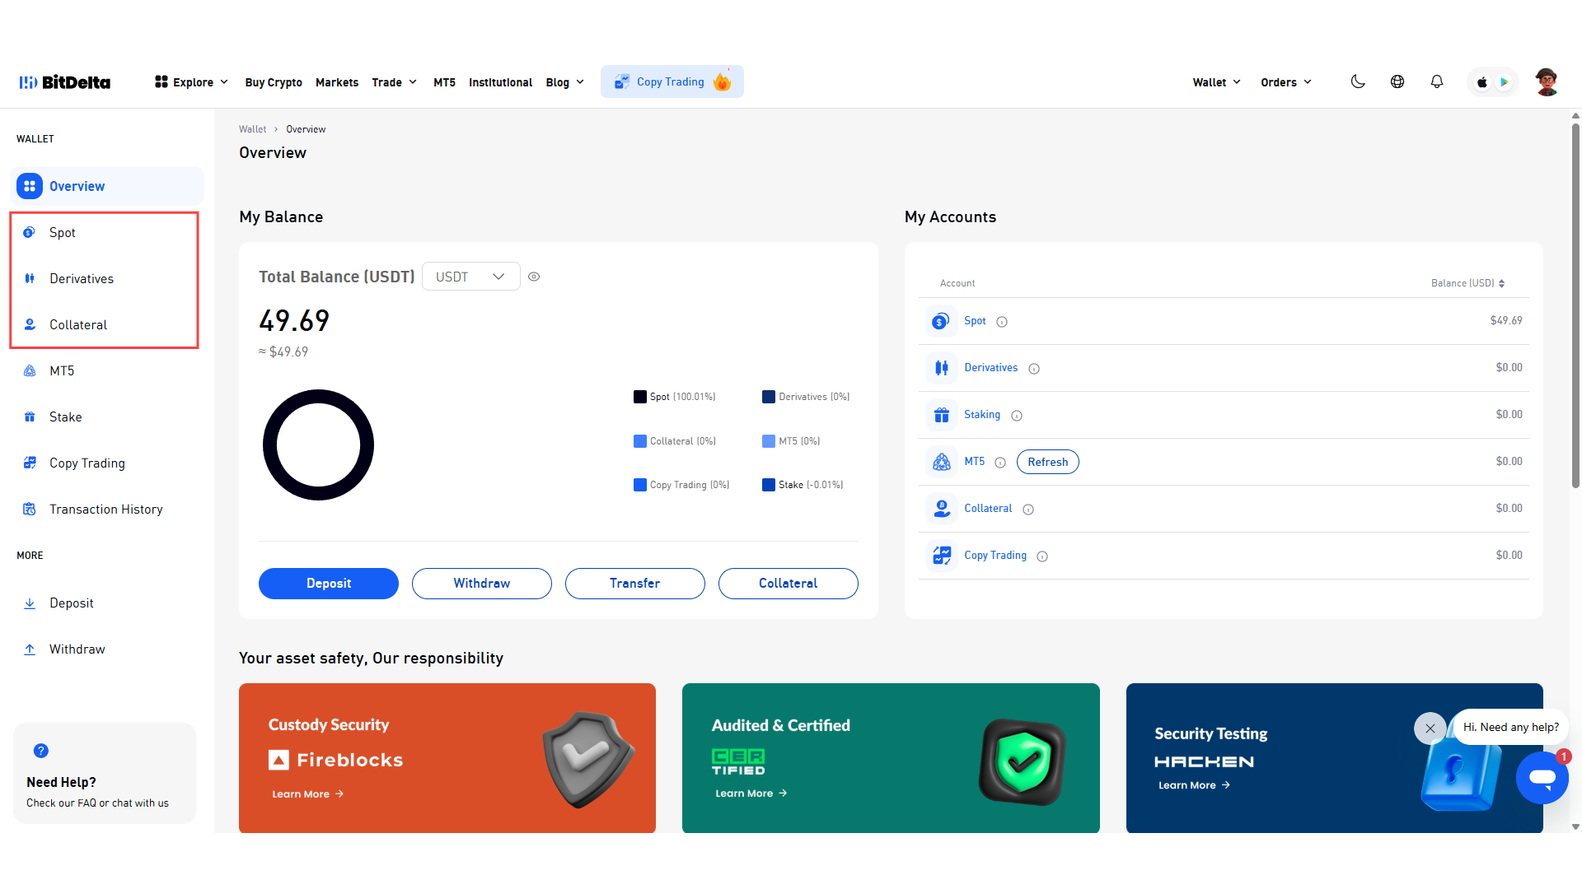Viewport: 1582px width, 889px height.
Task: Click Spot legend color swatch
Action: 640,397
